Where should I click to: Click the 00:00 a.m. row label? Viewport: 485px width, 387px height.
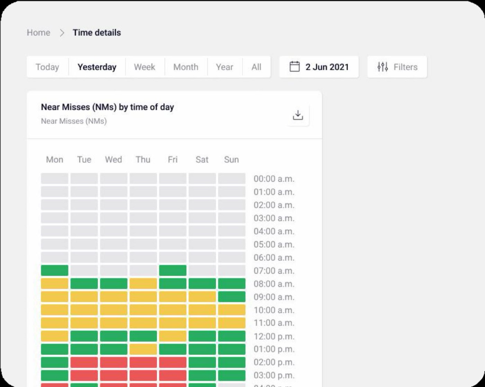pos(274,179)
